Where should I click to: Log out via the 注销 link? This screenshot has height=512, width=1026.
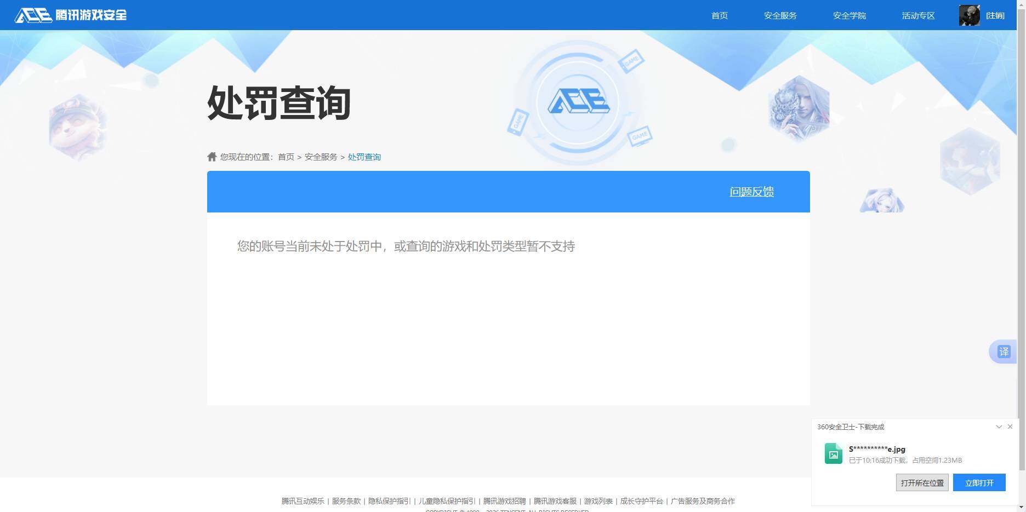click(996, 15)
